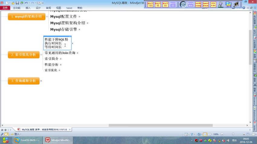257x144 pixels.
Task: Open the 文件 (File) menu tab
Action: click(x=5, y=8)
